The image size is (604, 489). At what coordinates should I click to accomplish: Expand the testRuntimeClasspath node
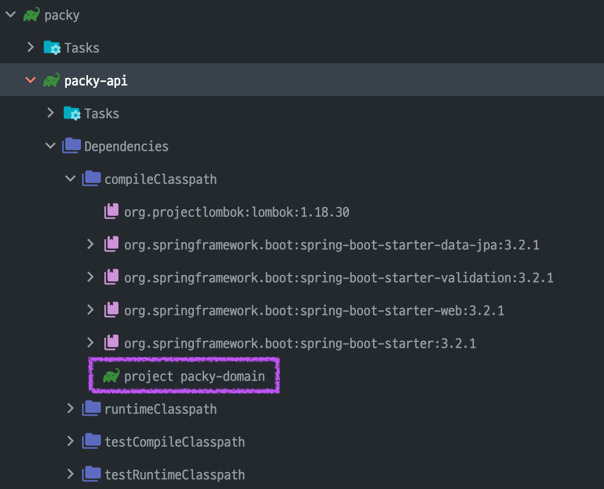(70, 474)
